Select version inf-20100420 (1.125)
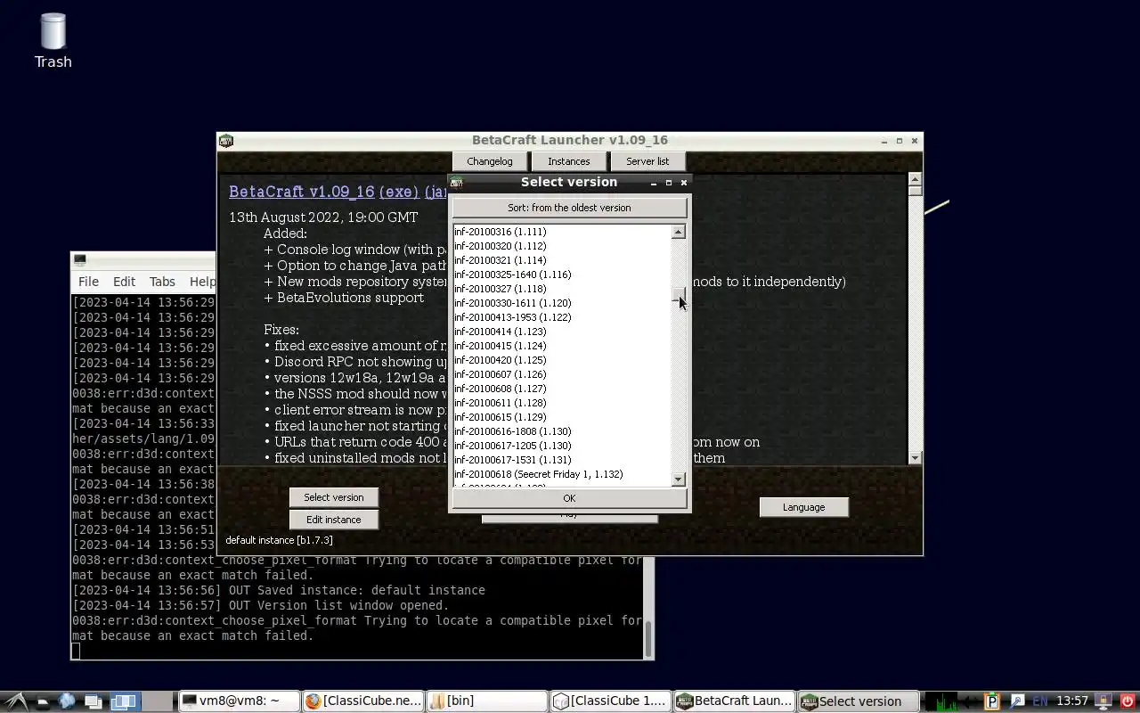 pyautogui.click(x=562, y=360)
